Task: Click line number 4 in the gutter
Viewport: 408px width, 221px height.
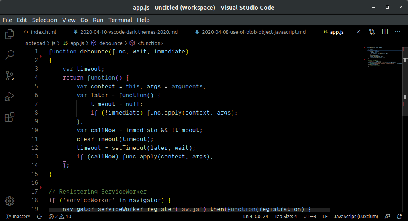Action: 36,78
